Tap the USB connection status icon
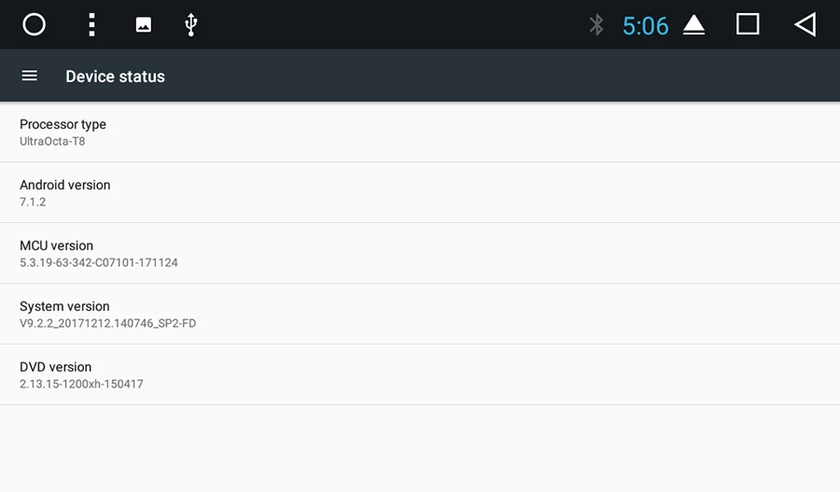The width and height of the screenshot is (840, 492). [x=190, y=24]
